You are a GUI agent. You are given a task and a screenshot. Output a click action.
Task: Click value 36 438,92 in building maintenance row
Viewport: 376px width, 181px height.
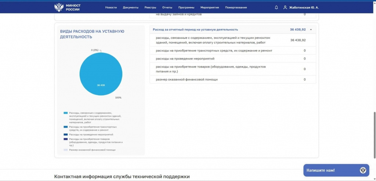(x=298, y=40)
